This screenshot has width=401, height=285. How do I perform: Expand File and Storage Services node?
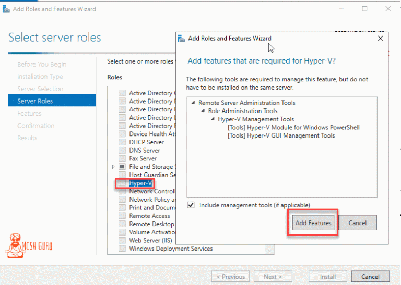pos(113,167)
